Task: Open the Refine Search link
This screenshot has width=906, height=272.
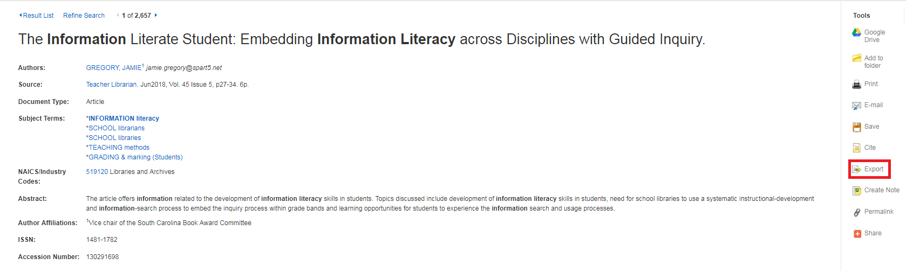Action: (84, 16)
